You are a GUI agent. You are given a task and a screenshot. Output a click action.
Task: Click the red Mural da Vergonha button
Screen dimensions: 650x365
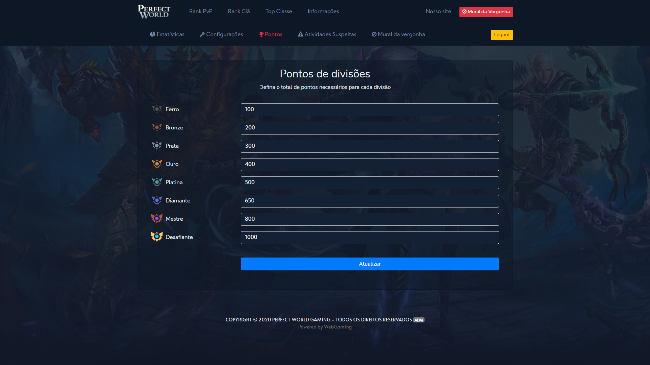pos(486,12)
